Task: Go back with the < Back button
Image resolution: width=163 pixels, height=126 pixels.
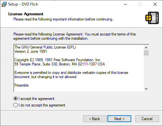Action: coord(95,119)
